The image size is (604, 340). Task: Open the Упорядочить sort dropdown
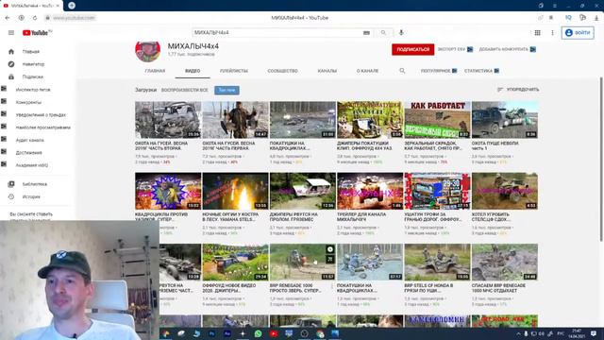pyautogui.click(x=518, y=90)
